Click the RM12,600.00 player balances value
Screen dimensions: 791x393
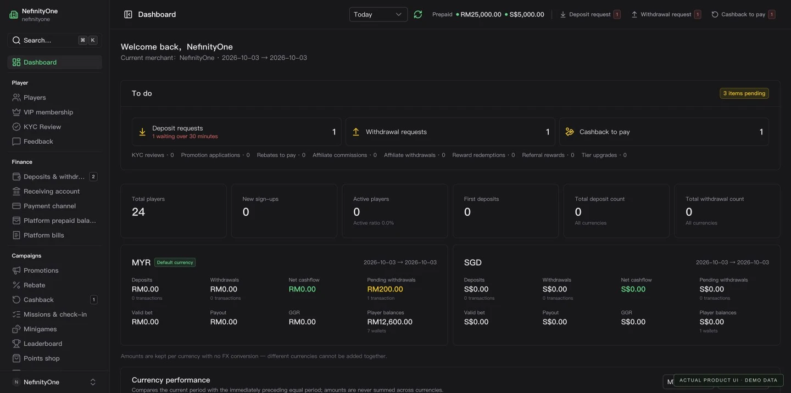coord(390,322)
